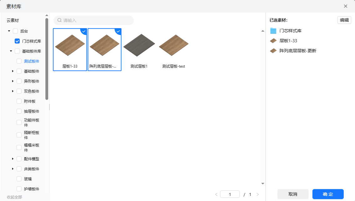Click the search magnifier icon
The width and height of the screenshot is (355, 201).
tap(59, 20)
